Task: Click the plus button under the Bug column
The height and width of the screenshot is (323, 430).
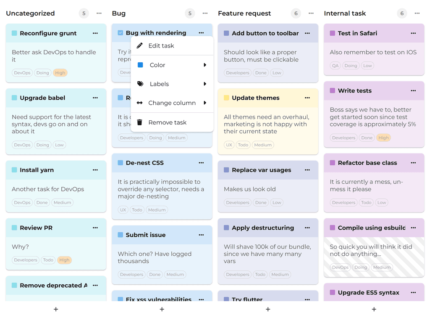Action: tap(162, 309)
